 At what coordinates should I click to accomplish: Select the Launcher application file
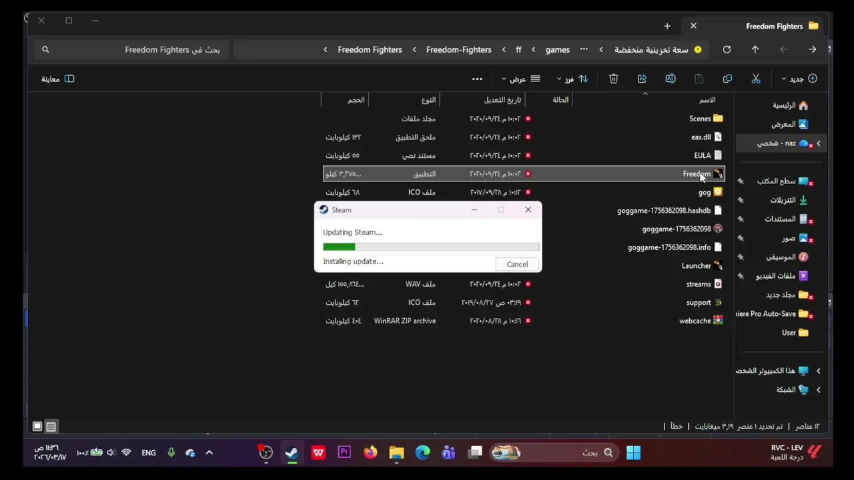[702, 265]
